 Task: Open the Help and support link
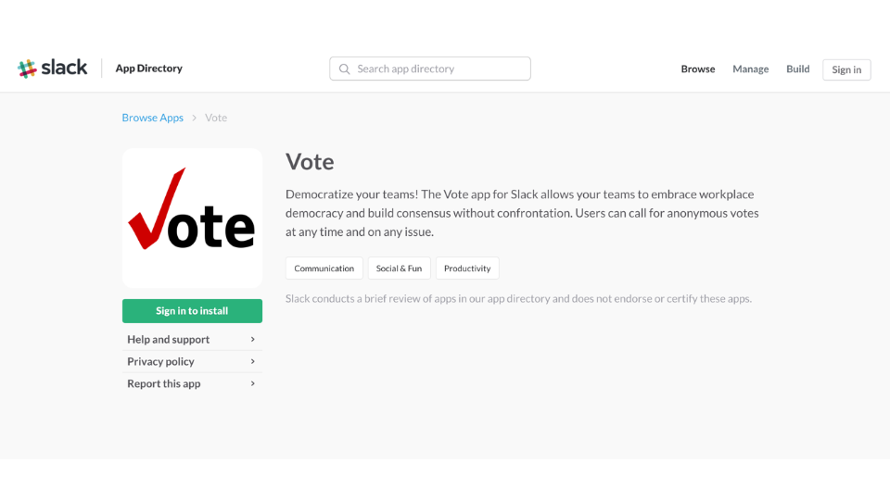[x=169, y=340]
